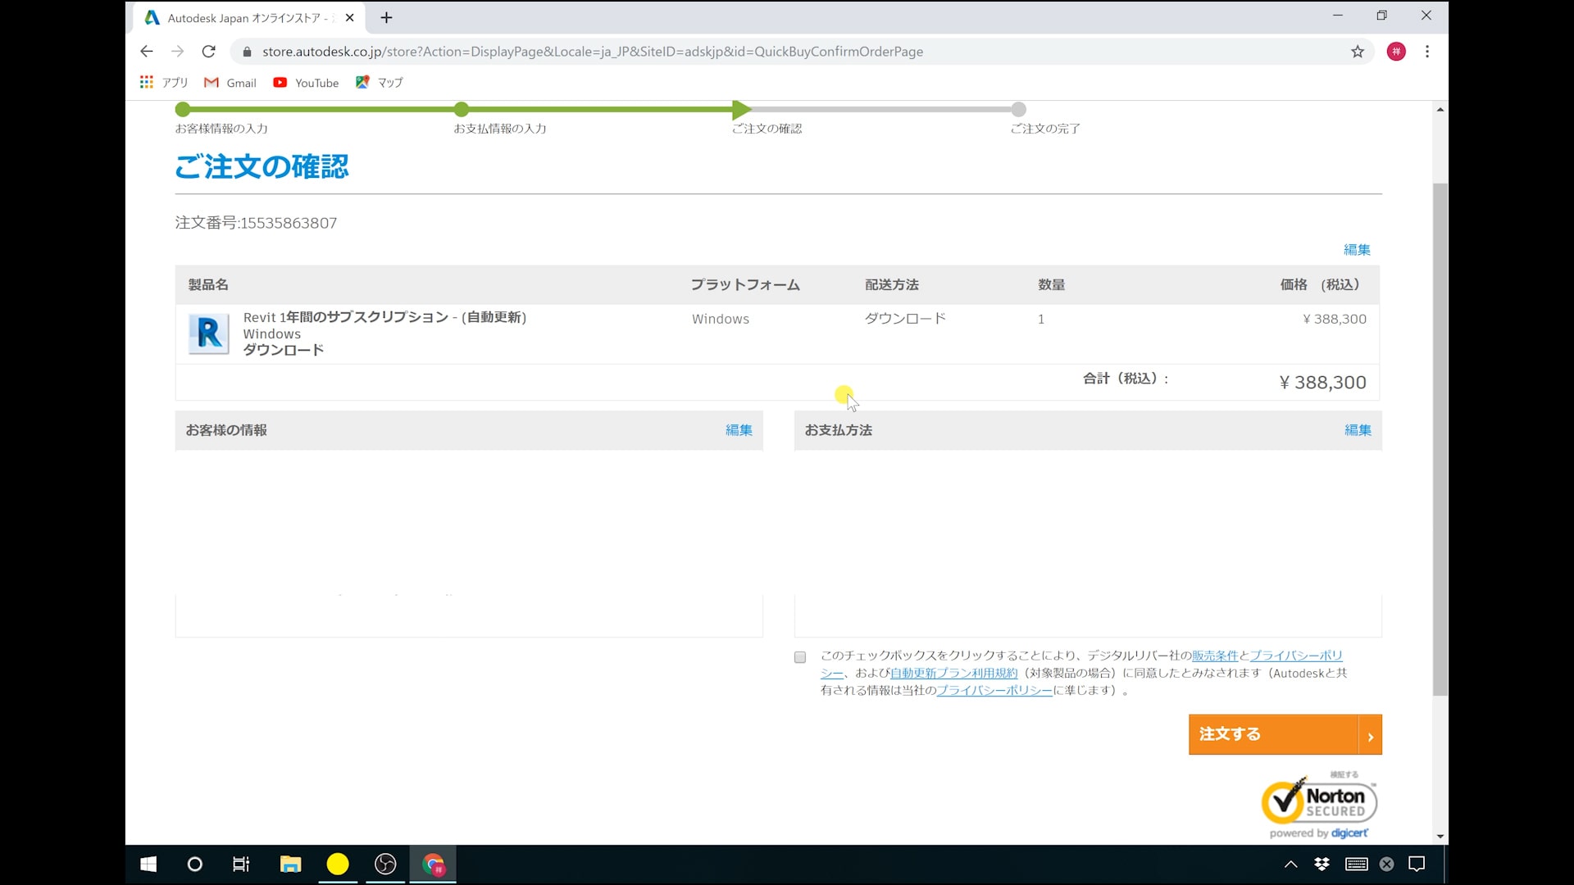Click the Dropbox tray icon
Viewport: 1574px width, 885px height.
(1322, 864)
